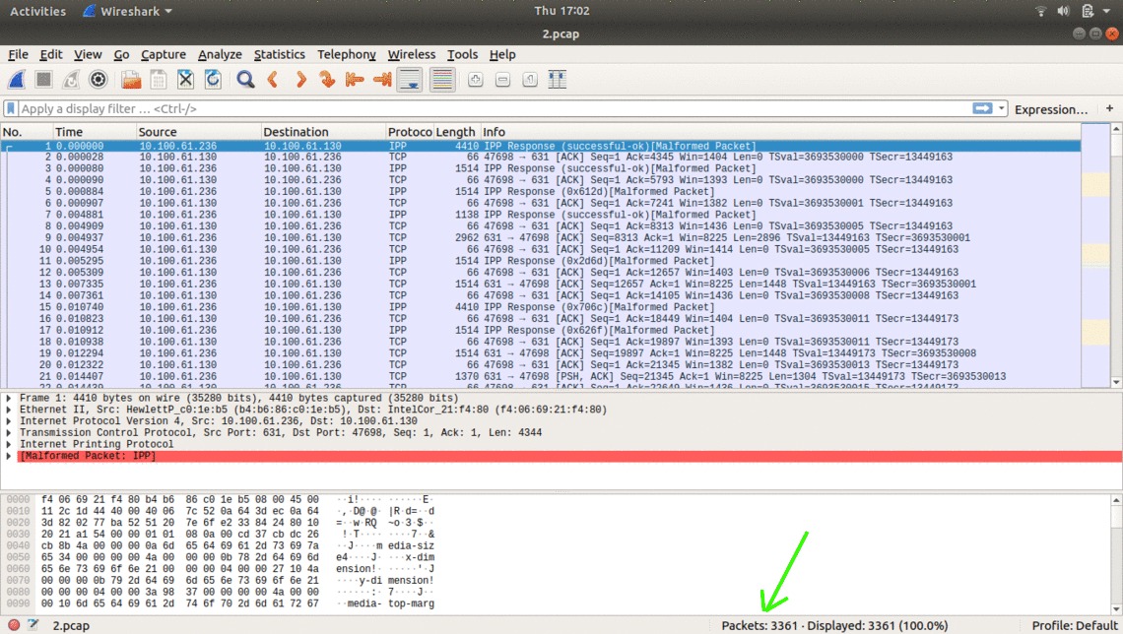Apply the display filter with the arrow button

coord(983,108)
